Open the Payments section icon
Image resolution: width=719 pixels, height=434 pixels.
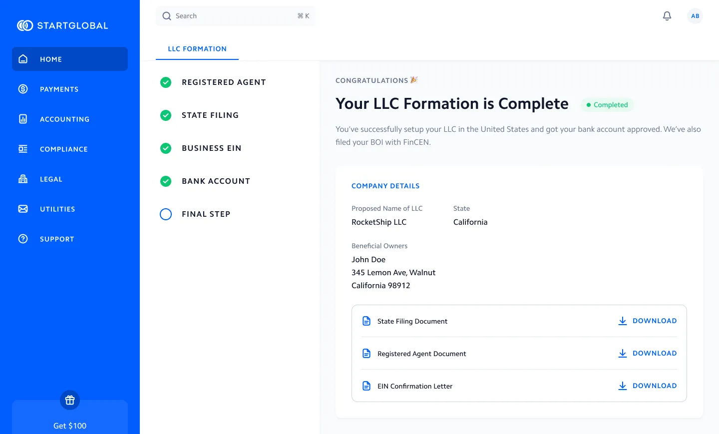[22, 89]
